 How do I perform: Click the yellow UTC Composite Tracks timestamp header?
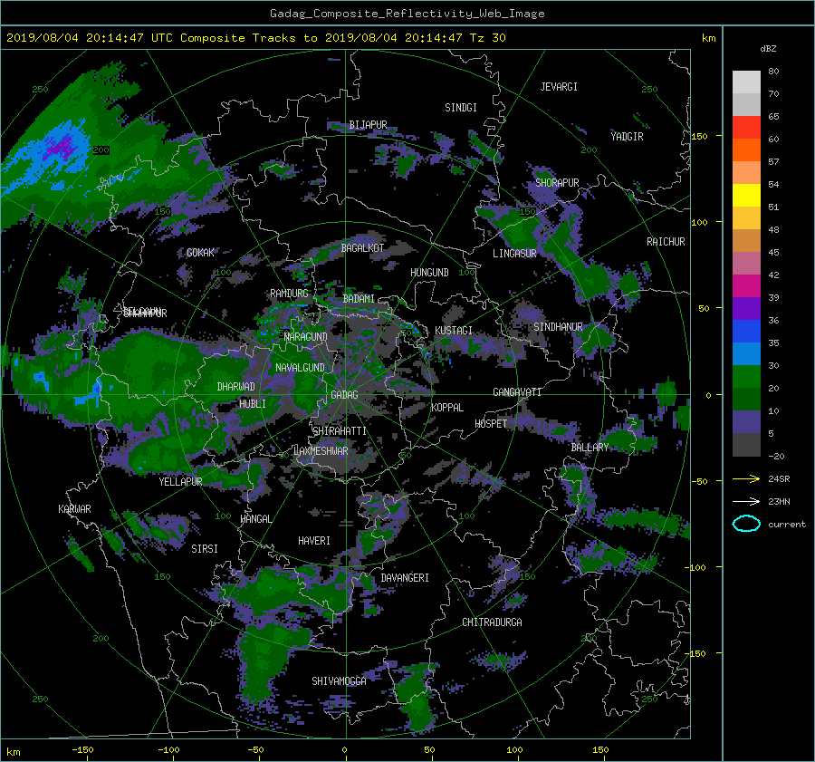click(x=255, y=37)
